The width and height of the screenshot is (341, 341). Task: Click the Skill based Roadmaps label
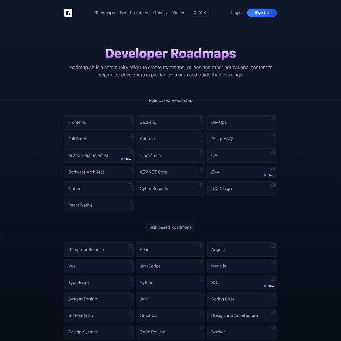click(x=170, y=227)
